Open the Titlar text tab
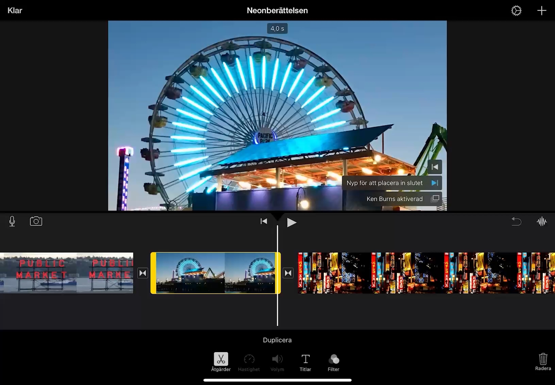Image resolution: width=555 pixels, height=385 pixels. point(305,362)
